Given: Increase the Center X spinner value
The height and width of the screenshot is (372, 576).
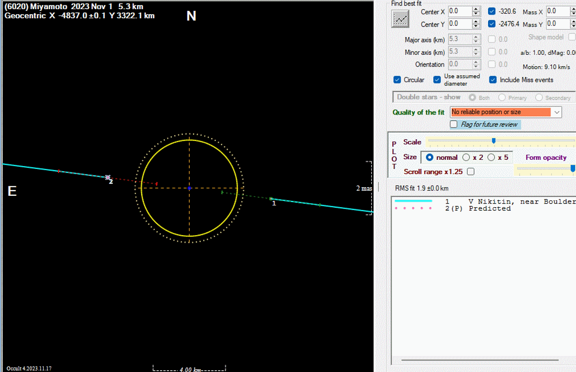Looking at the screenshot, I should (476, 9).
